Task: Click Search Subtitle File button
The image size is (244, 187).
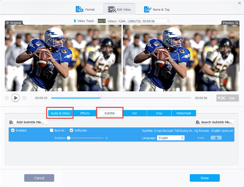Action: pyautogui.click(x=215, y=122)
